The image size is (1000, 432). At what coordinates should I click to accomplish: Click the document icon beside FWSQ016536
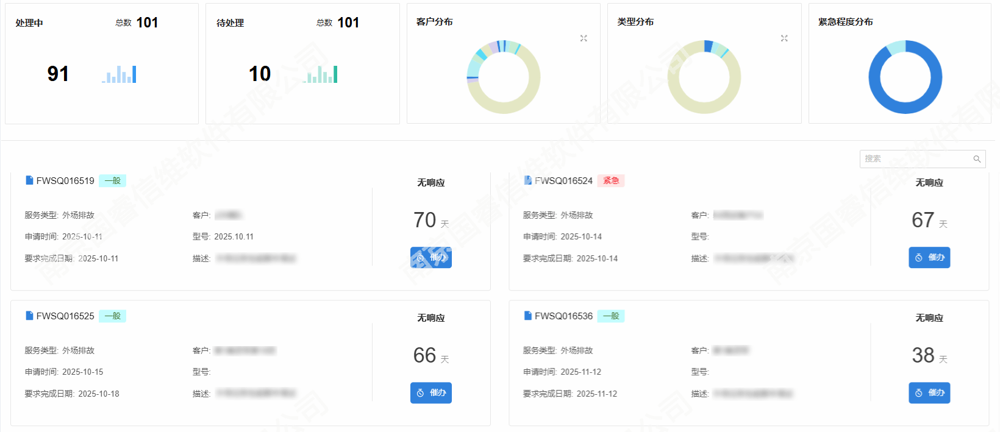[x=528, y=316]
